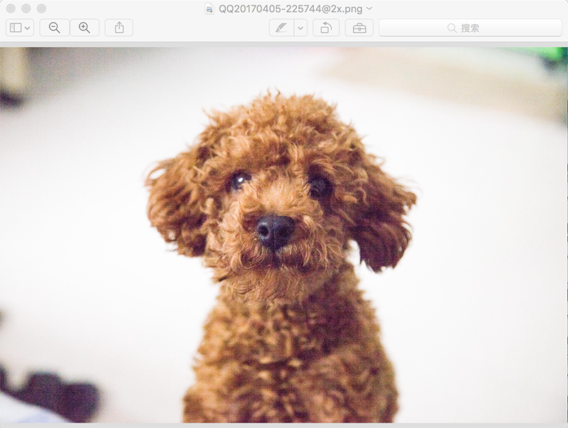Expand the highlight color dropdown arrow

pyautogui.click(x=300, y=28)
